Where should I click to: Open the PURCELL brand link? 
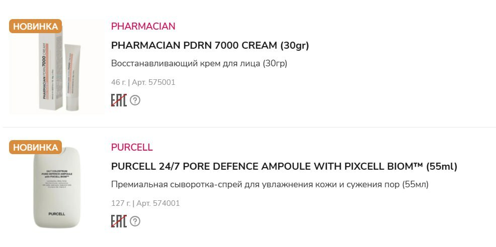pos(132,148)
